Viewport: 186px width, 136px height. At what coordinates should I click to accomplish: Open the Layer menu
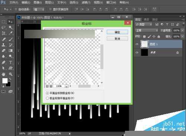tap(49, 3)
